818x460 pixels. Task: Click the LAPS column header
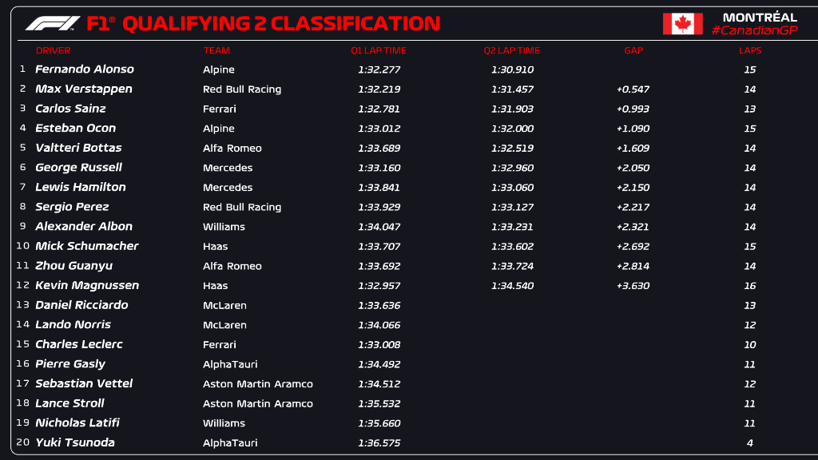[x=750, y=50]
